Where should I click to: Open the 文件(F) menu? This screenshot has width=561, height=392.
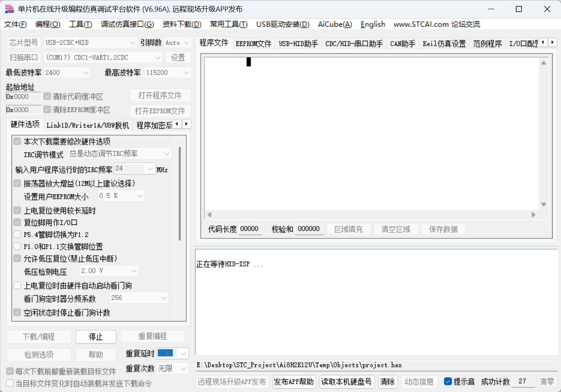15,24
